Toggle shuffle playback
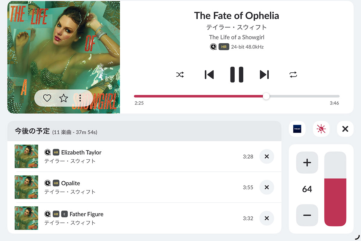 point(180,75)
